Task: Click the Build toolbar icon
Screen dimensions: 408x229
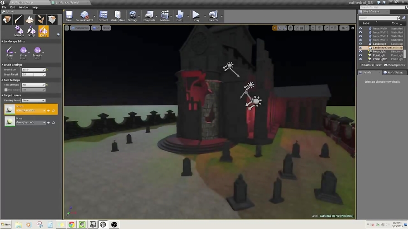Action: [180, 17]
